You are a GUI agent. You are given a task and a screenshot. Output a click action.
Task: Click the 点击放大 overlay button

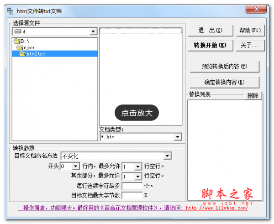[137, 113]
